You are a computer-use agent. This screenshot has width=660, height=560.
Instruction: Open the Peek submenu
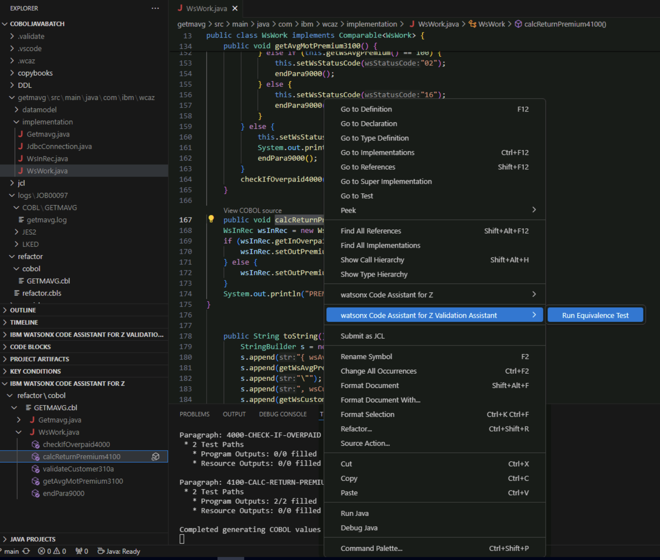pos(435,210)
